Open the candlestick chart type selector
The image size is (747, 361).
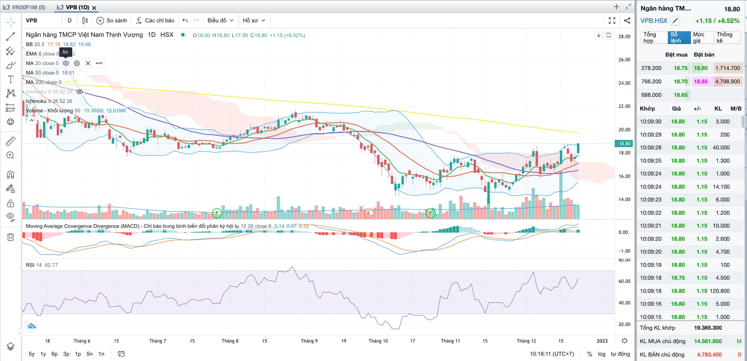(x=85, y=21)
